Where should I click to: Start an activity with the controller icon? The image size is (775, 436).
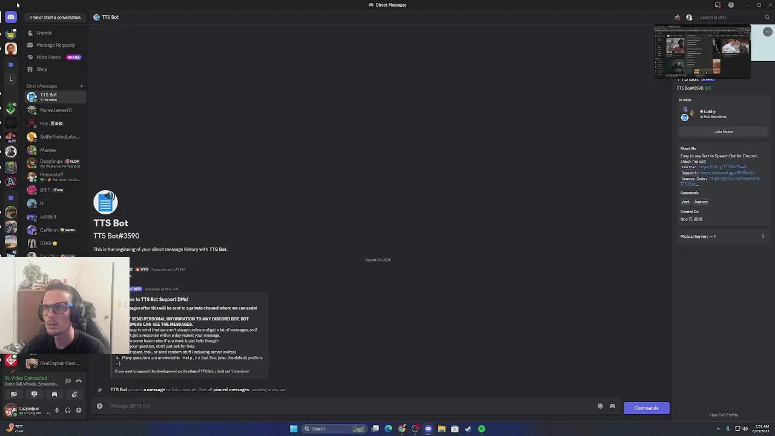54,394
